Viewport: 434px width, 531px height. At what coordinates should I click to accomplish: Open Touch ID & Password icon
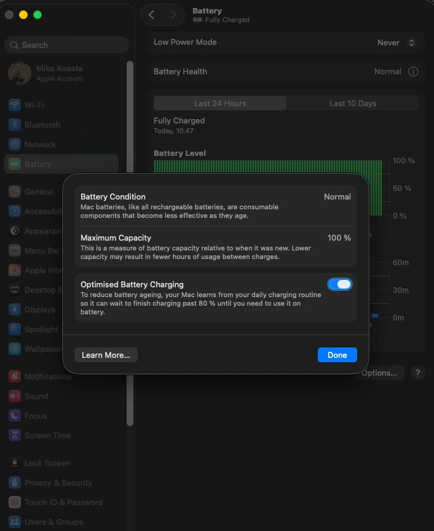(x=15, y=502)
